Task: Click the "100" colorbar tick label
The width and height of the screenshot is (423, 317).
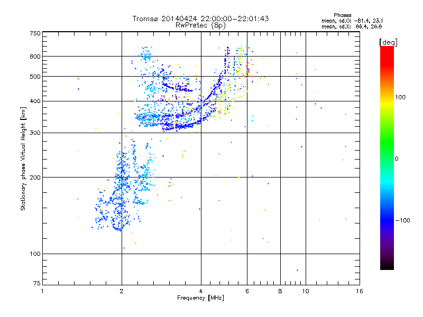Action: (400, 97)
